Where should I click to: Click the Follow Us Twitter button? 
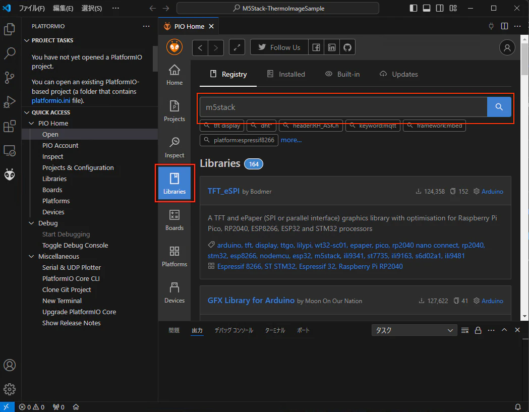point(279,47)
